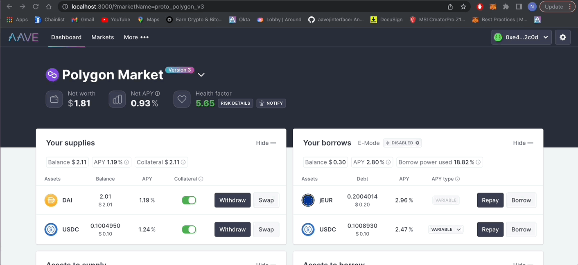Borrow more jEUR
The height and width of the screenshot is (265, 578).
coord(521,200)
